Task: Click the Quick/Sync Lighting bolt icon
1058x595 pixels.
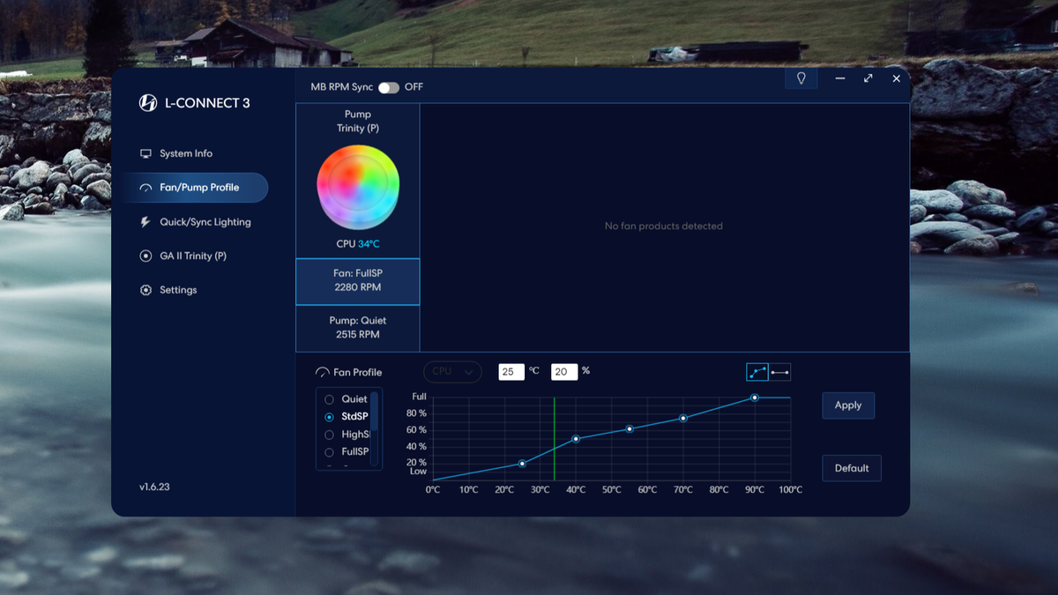Action: point(145,222)
